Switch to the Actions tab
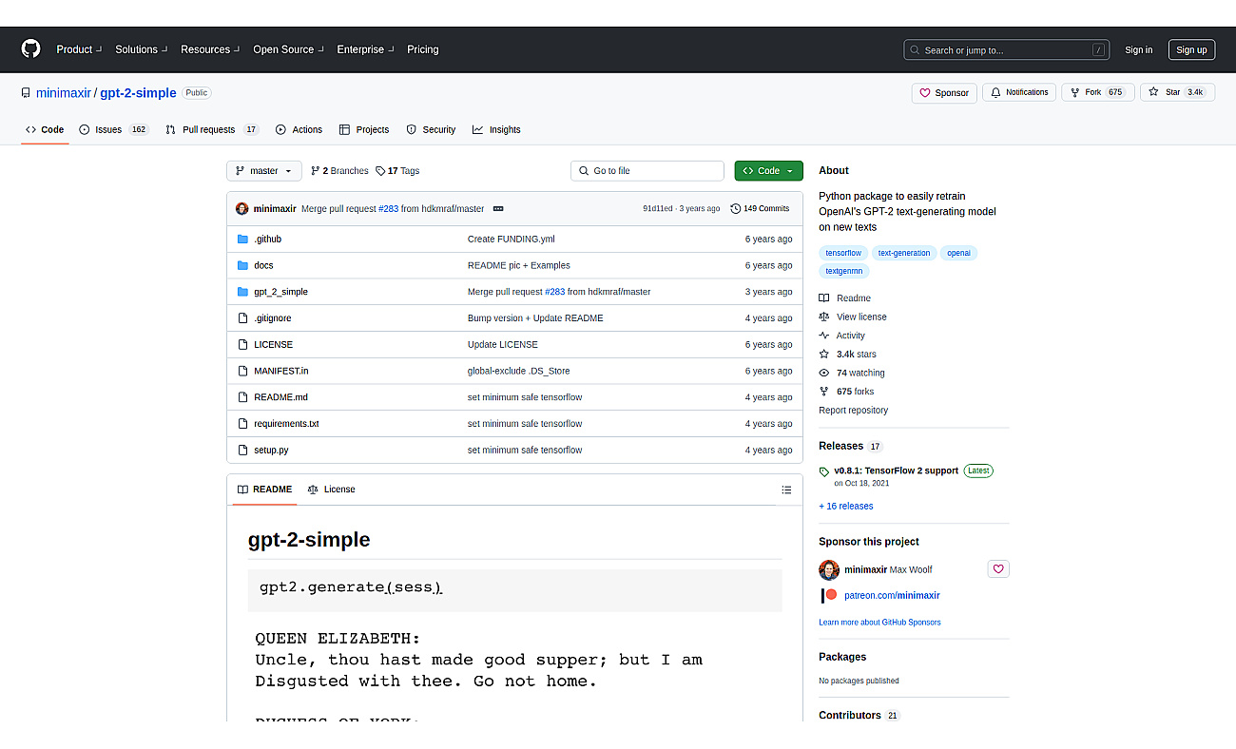 [299, 130]
